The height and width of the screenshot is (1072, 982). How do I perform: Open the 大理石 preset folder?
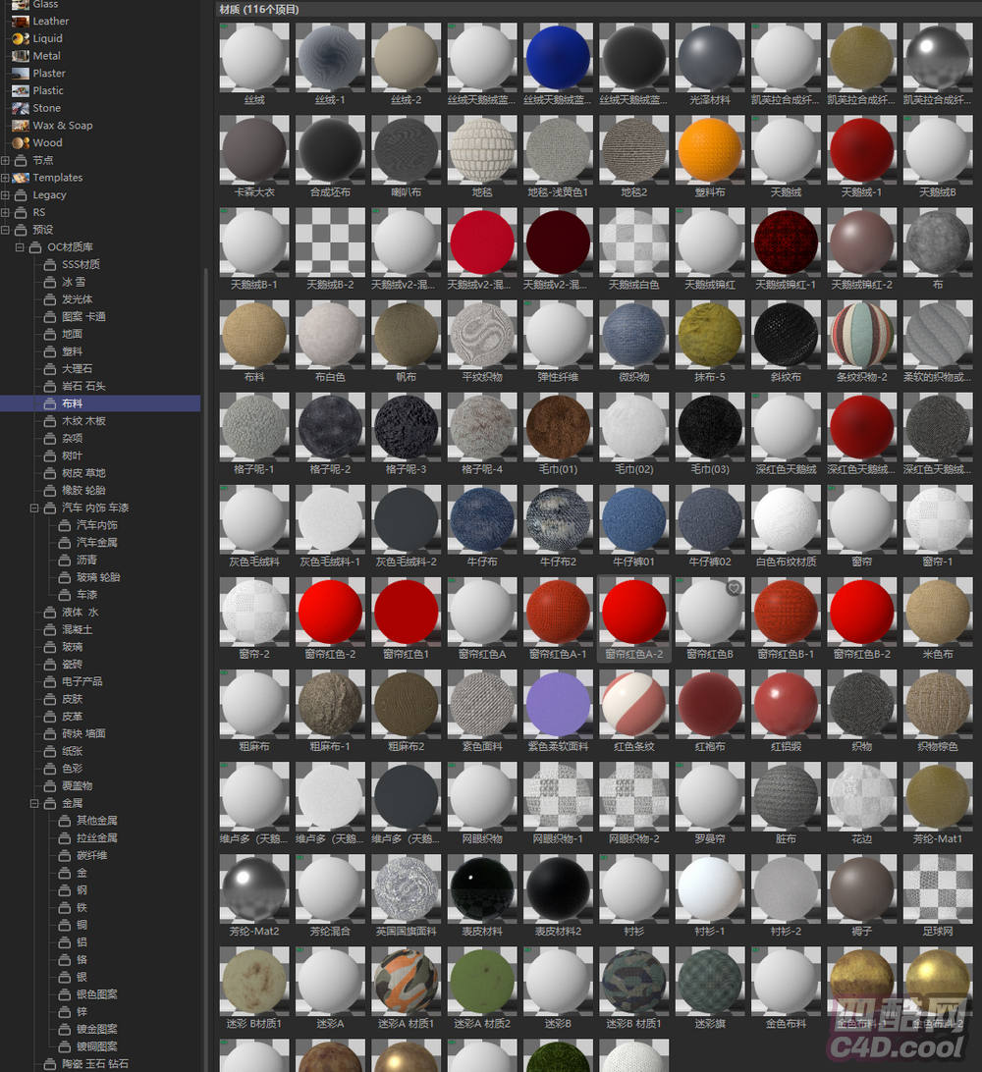77,368
